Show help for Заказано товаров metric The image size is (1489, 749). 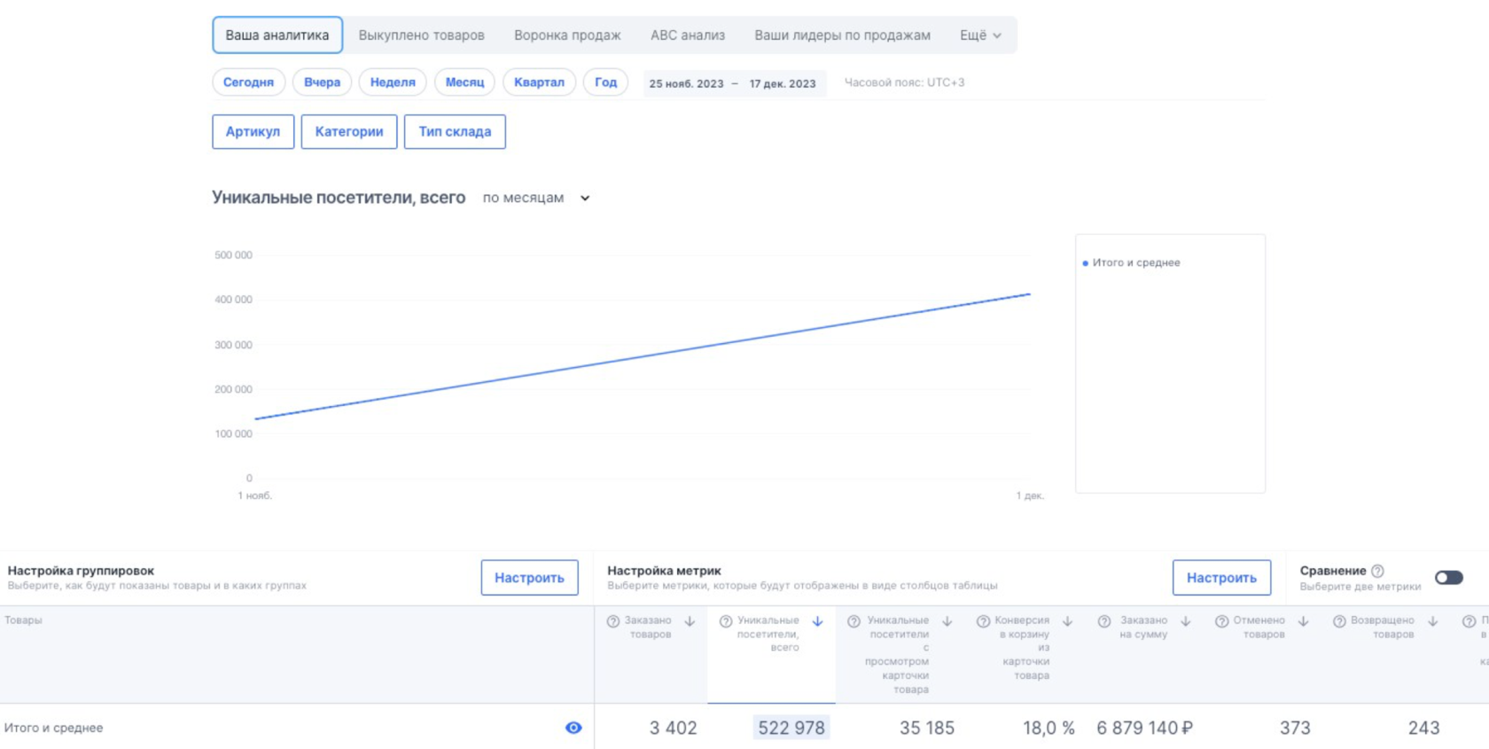pos(612,621)
